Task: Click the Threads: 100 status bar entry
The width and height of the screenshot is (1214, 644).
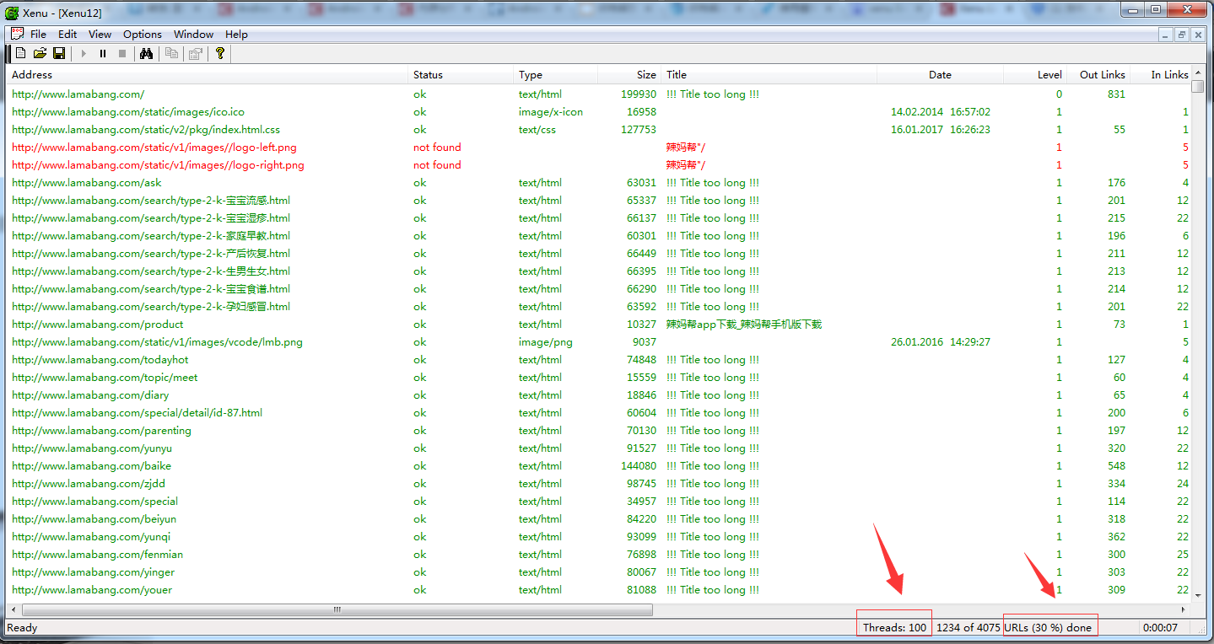Action: coord(894,628)
